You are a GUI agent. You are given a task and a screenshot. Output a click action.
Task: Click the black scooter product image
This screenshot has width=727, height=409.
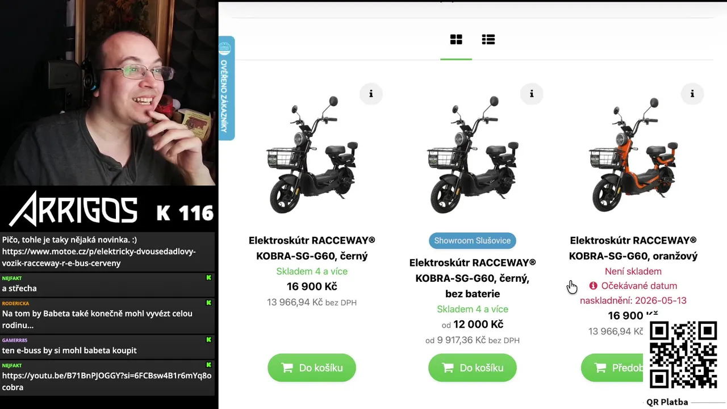pyautogui.click(x=312, y=156)
